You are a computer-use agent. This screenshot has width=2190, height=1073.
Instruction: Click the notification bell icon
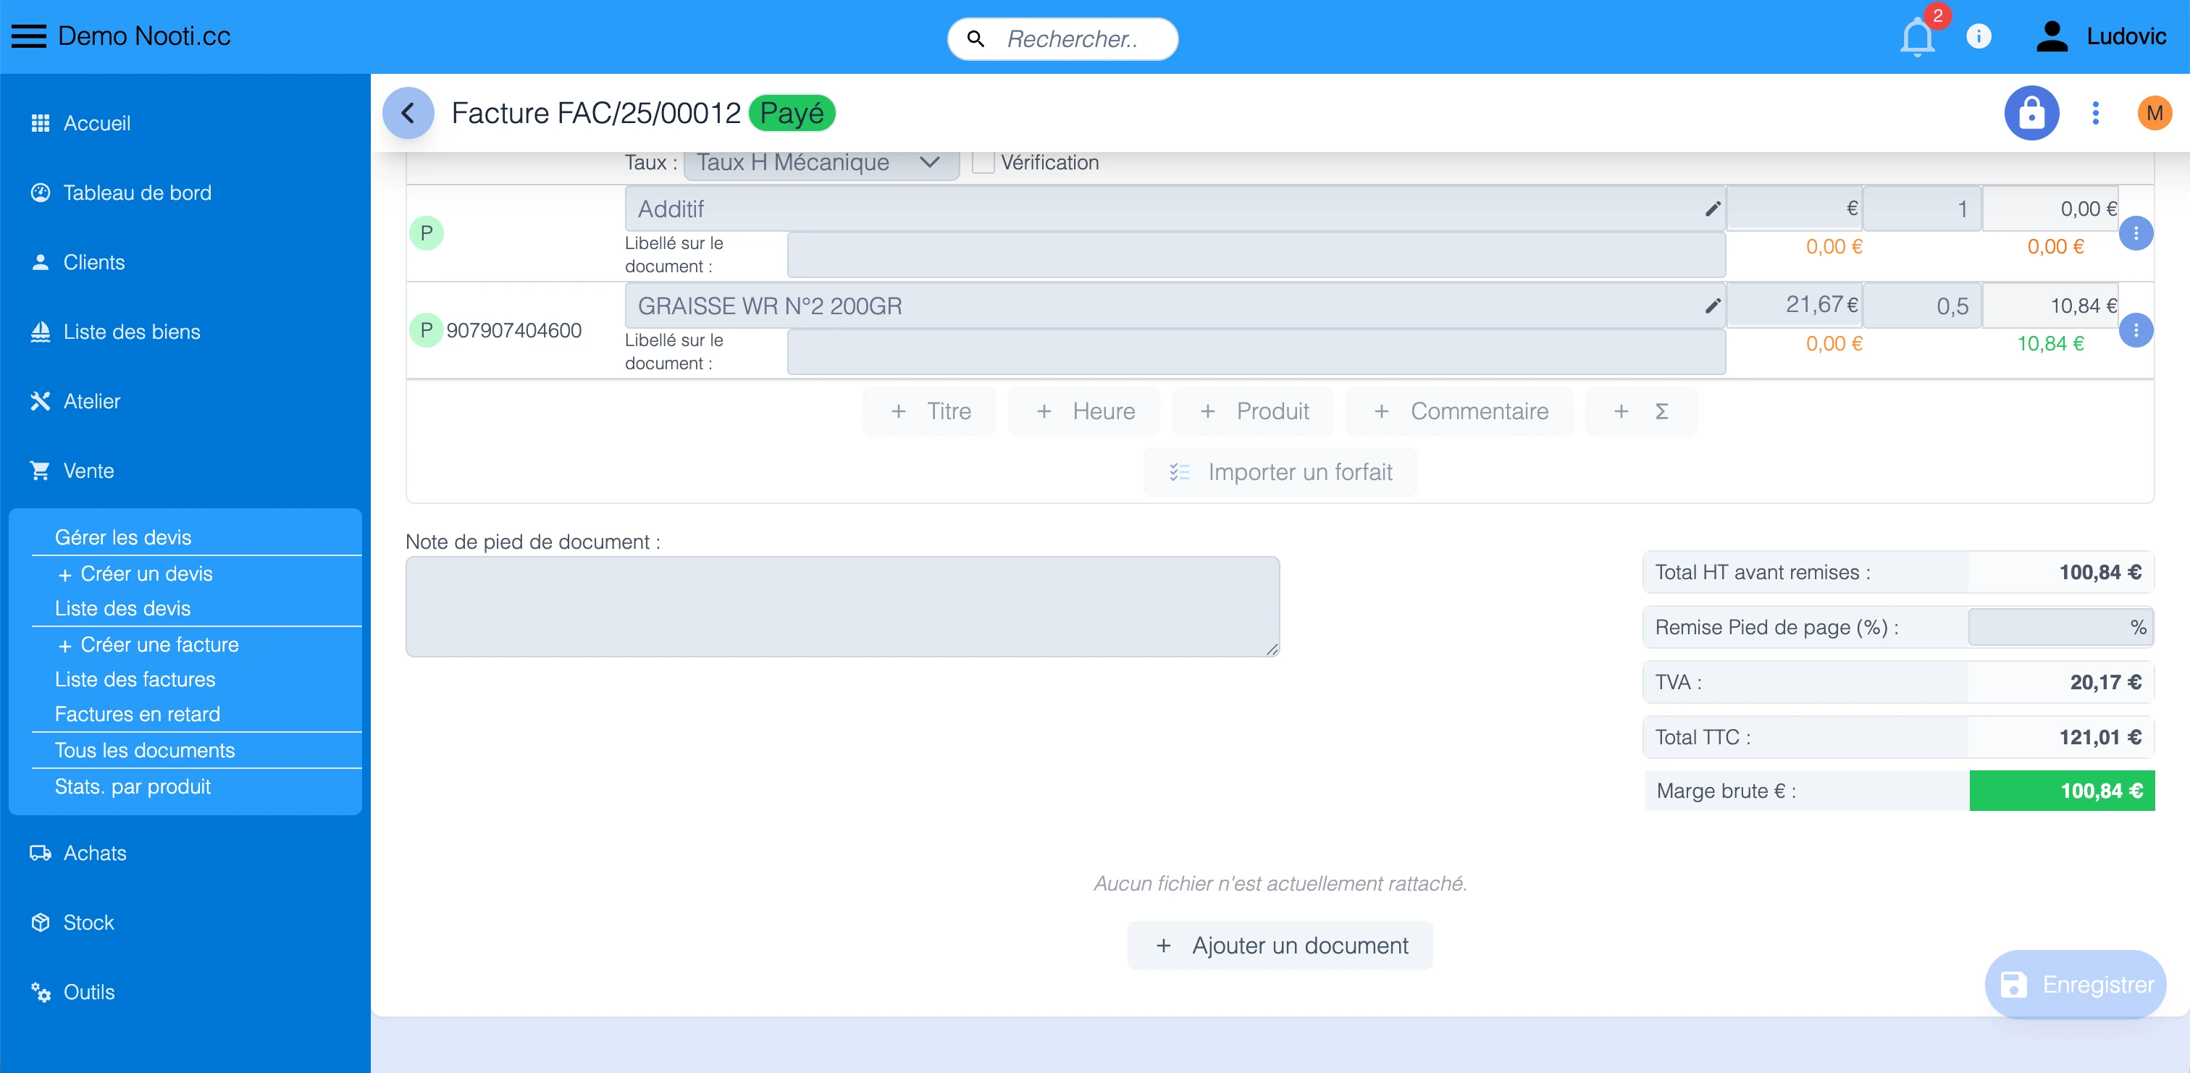pyautogui.click(x=1916, y=38)
